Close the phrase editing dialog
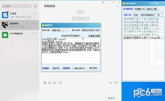Image resolution: width=165 pixels, height=101 pixels. pos(98,24)
